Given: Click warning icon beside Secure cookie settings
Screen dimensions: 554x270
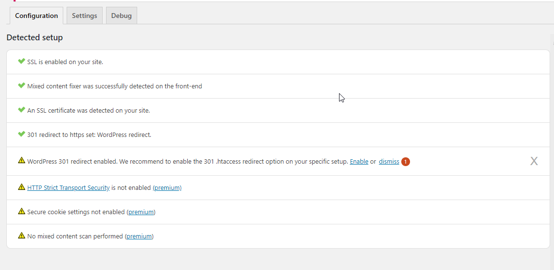Looking at the screenshot, I should (x=21, y=211).
